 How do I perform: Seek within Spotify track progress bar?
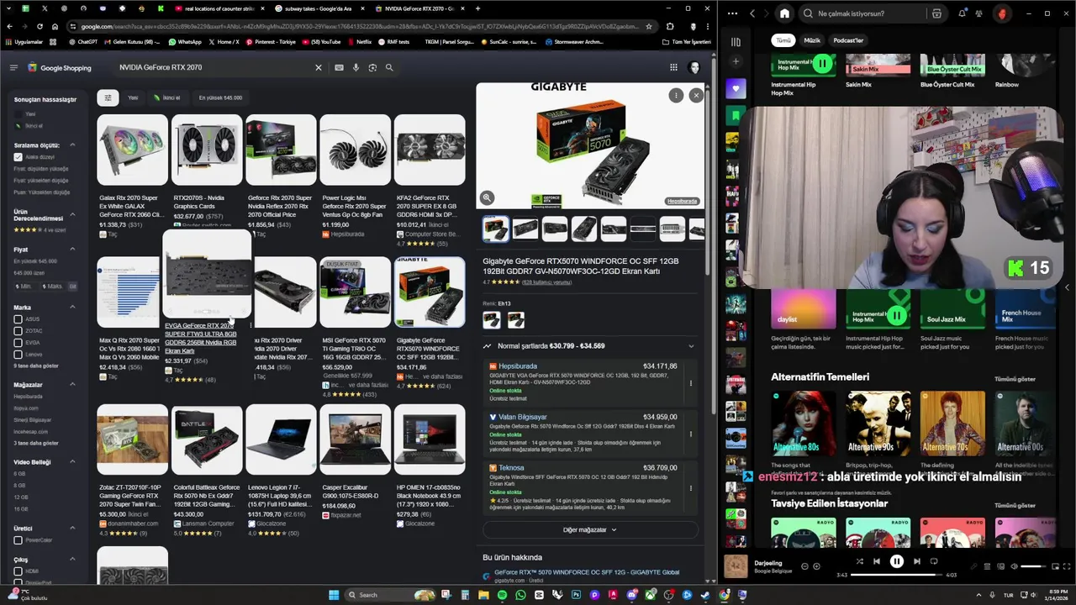coord(897,576)
